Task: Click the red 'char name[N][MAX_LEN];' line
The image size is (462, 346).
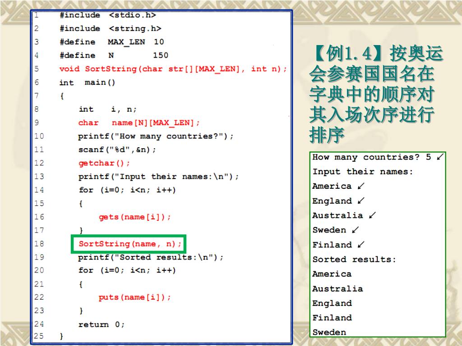Action: [139, 123]
